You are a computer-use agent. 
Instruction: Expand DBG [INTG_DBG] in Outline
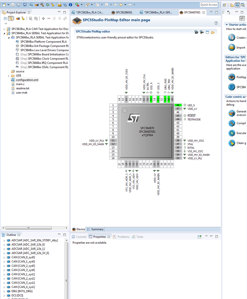(4, 292)
